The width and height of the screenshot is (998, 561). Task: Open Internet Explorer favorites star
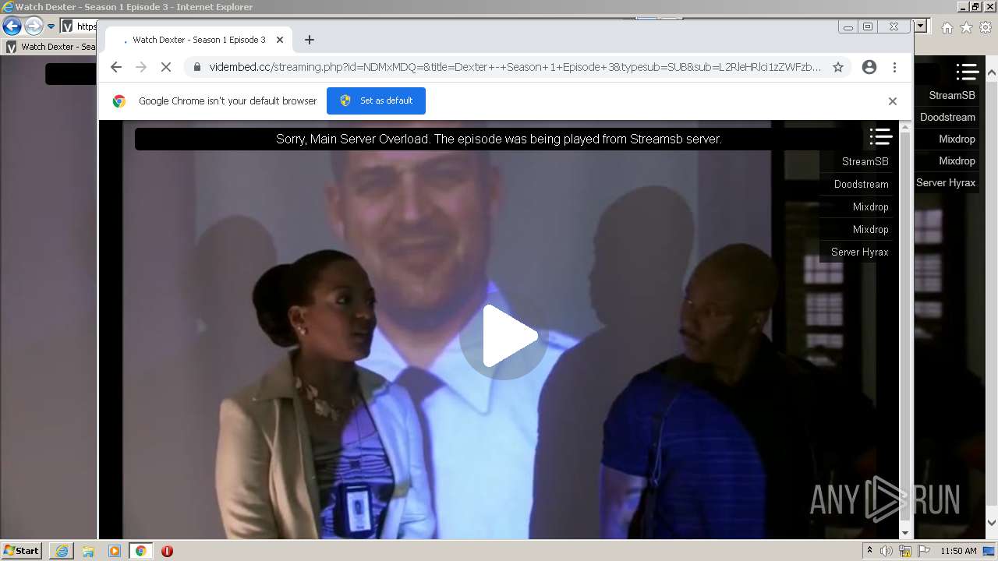(x=966, y=27)
